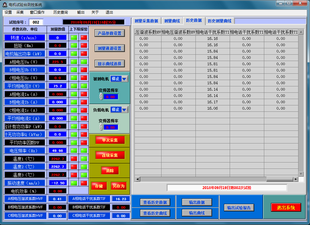Image resolution: width=310 pixels, height=225 pixels.
Task: Click 输出试验报告 button
Action: pos(239,207)
